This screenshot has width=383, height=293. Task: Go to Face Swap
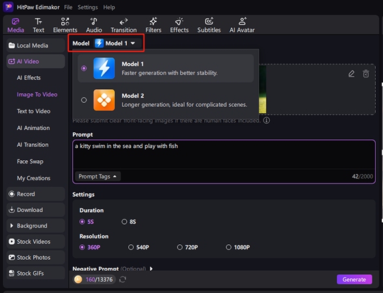pos(30,161)
